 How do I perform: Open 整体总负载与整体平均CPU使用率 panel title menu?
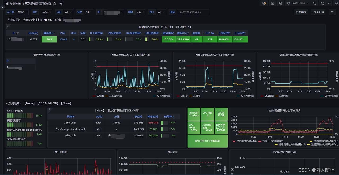[131, 55]
